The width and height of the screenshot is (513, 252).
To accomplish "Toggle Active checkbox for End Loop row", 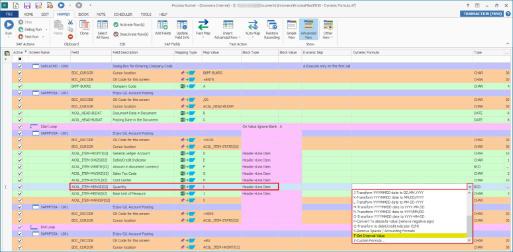I will pyautogui.click(x=20, y=227).
